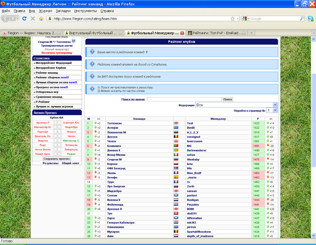
Task: Open the search engine selection dropdown arrow
Action: click(248, 19)
